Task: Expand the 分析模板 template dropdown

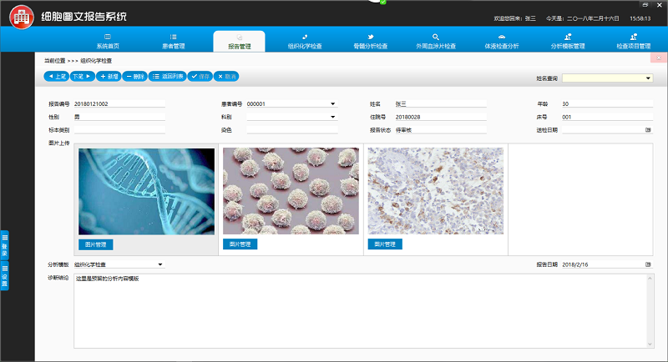Action: [x=160, y=264]
